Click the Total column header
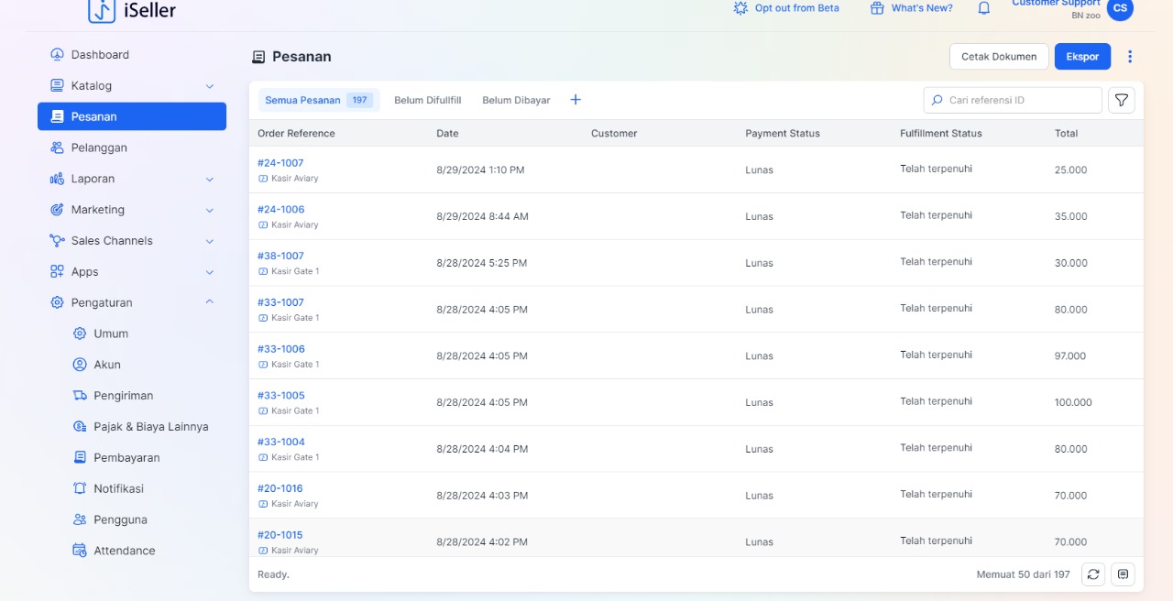 click(x=1066, y=134)
